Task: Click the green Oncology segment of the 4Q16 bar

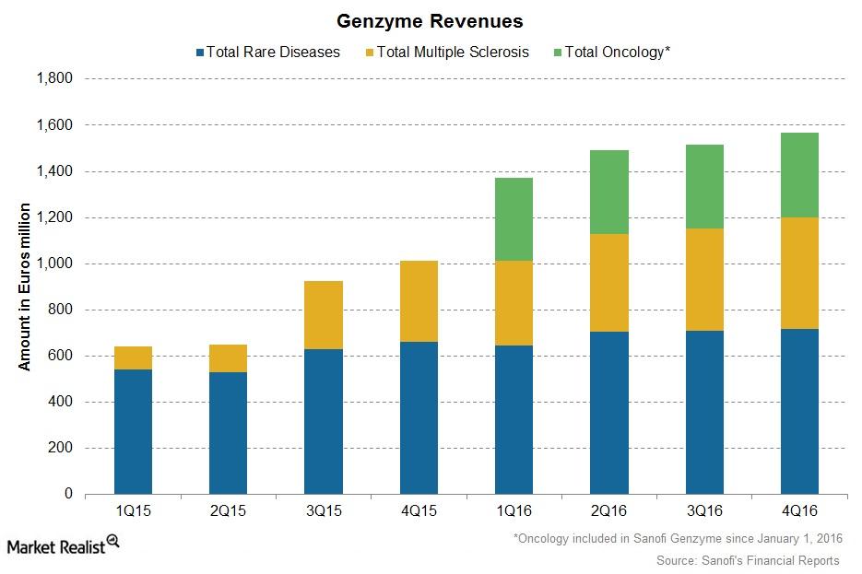Action: (798, 175)
